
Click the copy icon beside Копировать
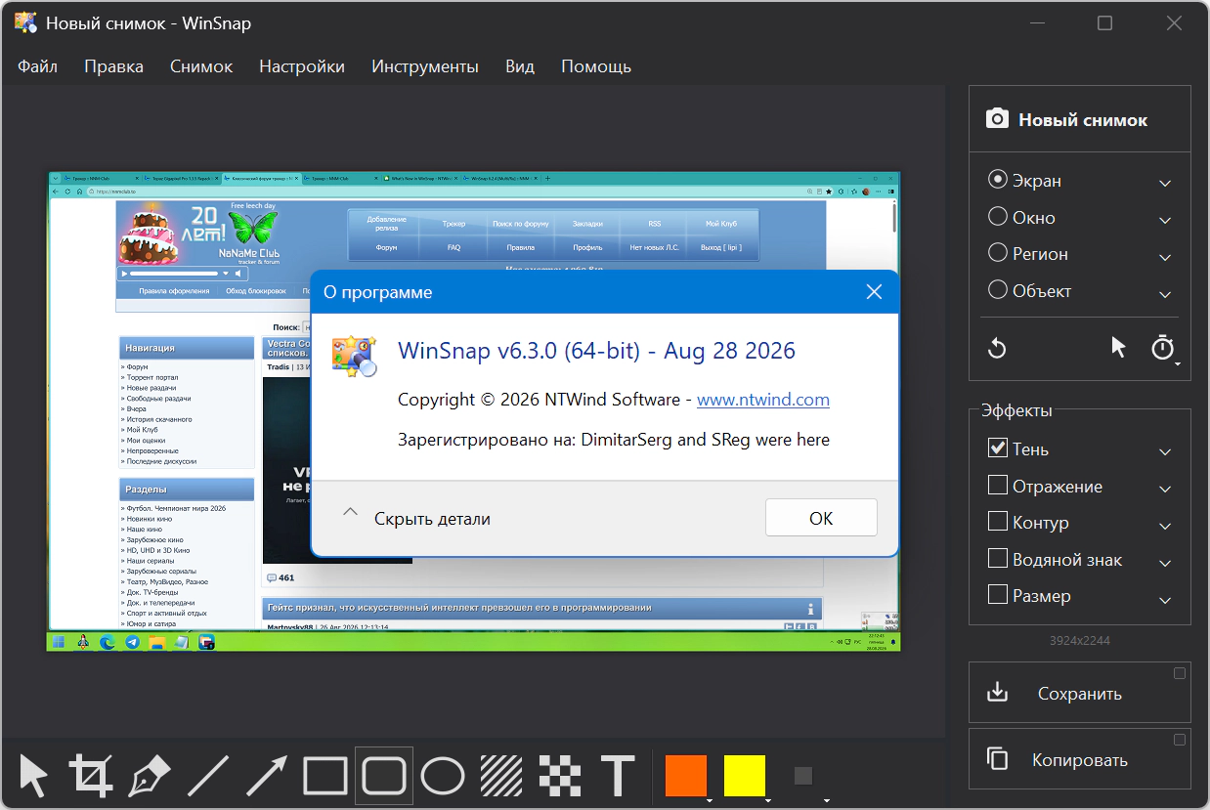click(x=997, y=759)
